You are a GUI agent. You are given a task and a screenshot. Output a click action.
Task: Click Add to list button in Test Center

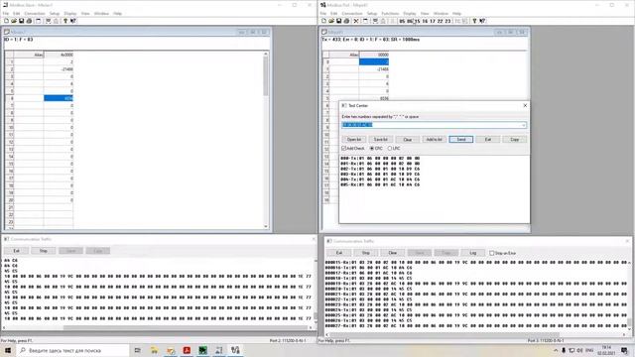[435, 139]
